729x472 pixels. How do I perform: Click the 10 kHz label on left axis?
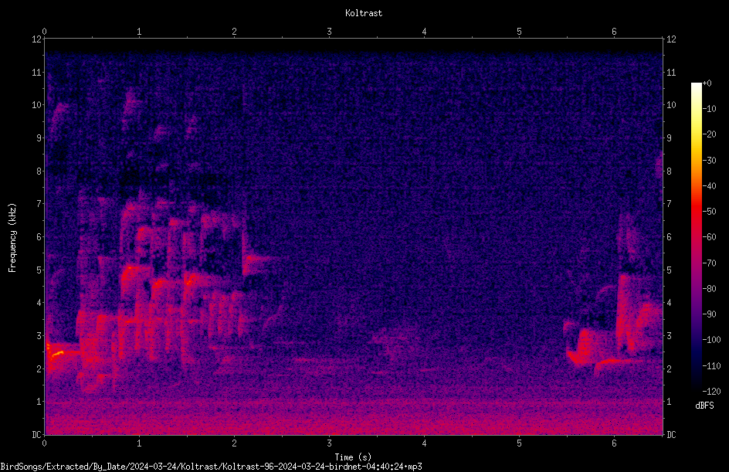(x=37, y=104)
